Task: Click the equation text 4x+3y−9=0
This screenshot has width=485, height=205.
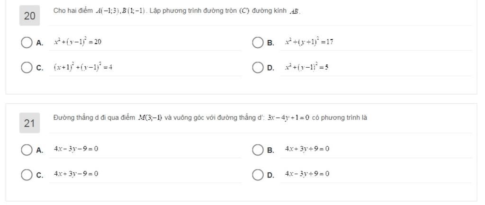Action: click(76, 174)
